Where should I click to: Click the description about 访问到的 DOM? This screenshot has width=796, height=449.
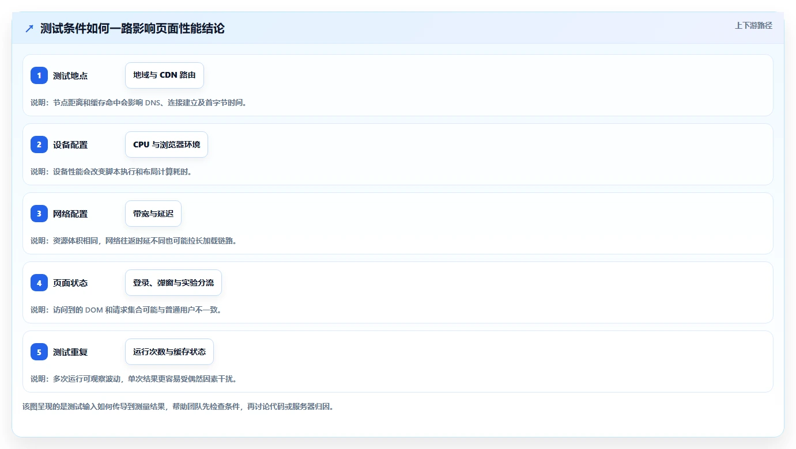(126, 310)
